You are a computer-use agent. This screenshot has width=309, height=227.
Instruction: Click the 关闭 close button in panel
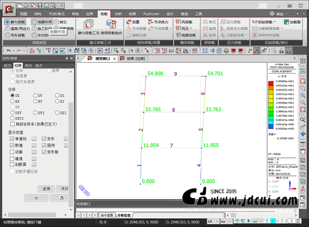point(62,188)
